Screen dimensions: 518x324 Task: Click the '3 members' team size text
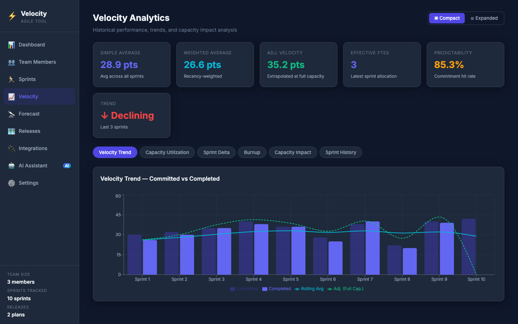pyautogui.click(x=21, y=282)
